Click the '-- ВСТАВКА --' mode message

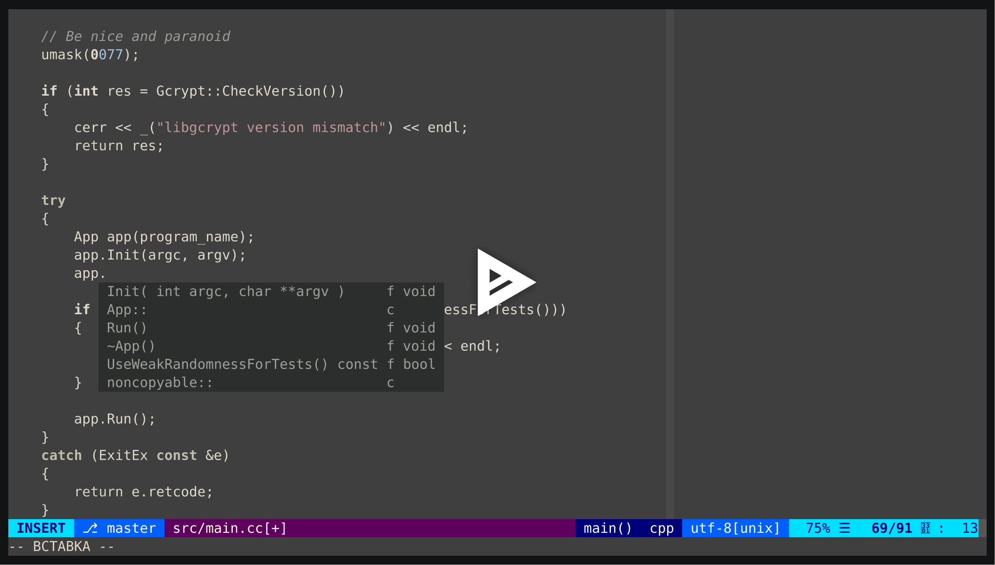pos(61,546)
